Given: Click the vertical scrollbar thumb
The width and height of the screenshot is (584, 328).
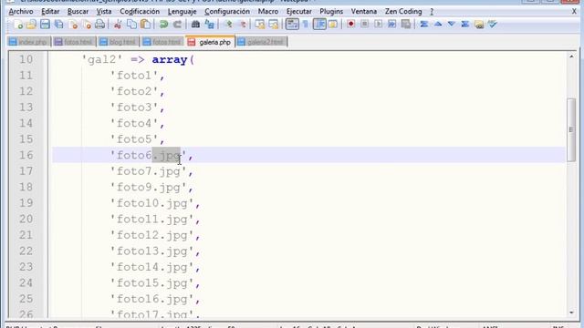Looking at the screenshot, I should click(571, 129).
